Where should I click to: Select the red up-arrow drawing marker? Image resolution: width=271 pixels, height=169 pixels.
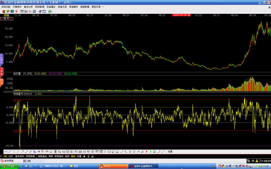146,152
